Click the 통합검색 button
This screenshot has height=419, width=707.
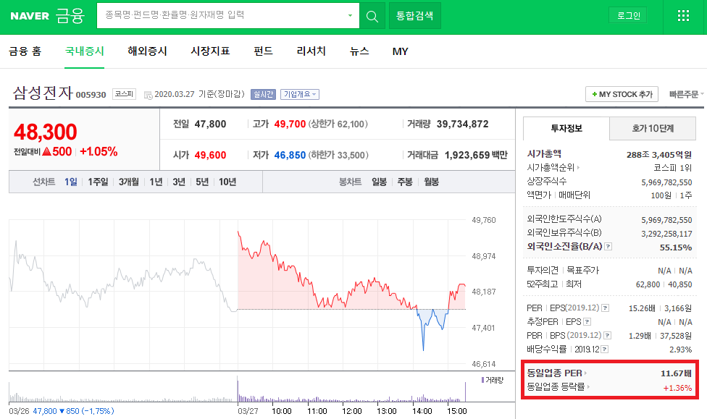click(415, 16)
